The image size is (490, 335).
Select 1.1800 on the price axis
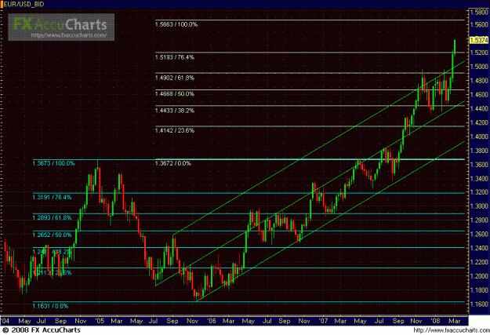pos(479,290)
